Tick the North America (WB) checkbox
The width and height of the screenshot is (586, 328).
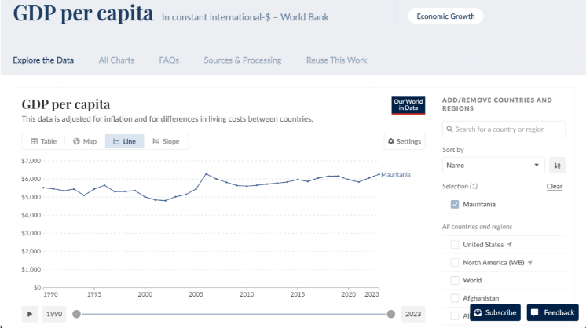[x=455, y=262]
